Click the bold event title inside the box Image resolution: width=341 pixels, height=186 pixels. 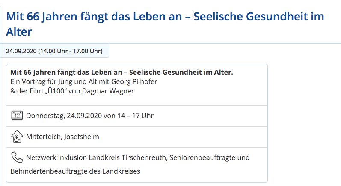point(122,72)
